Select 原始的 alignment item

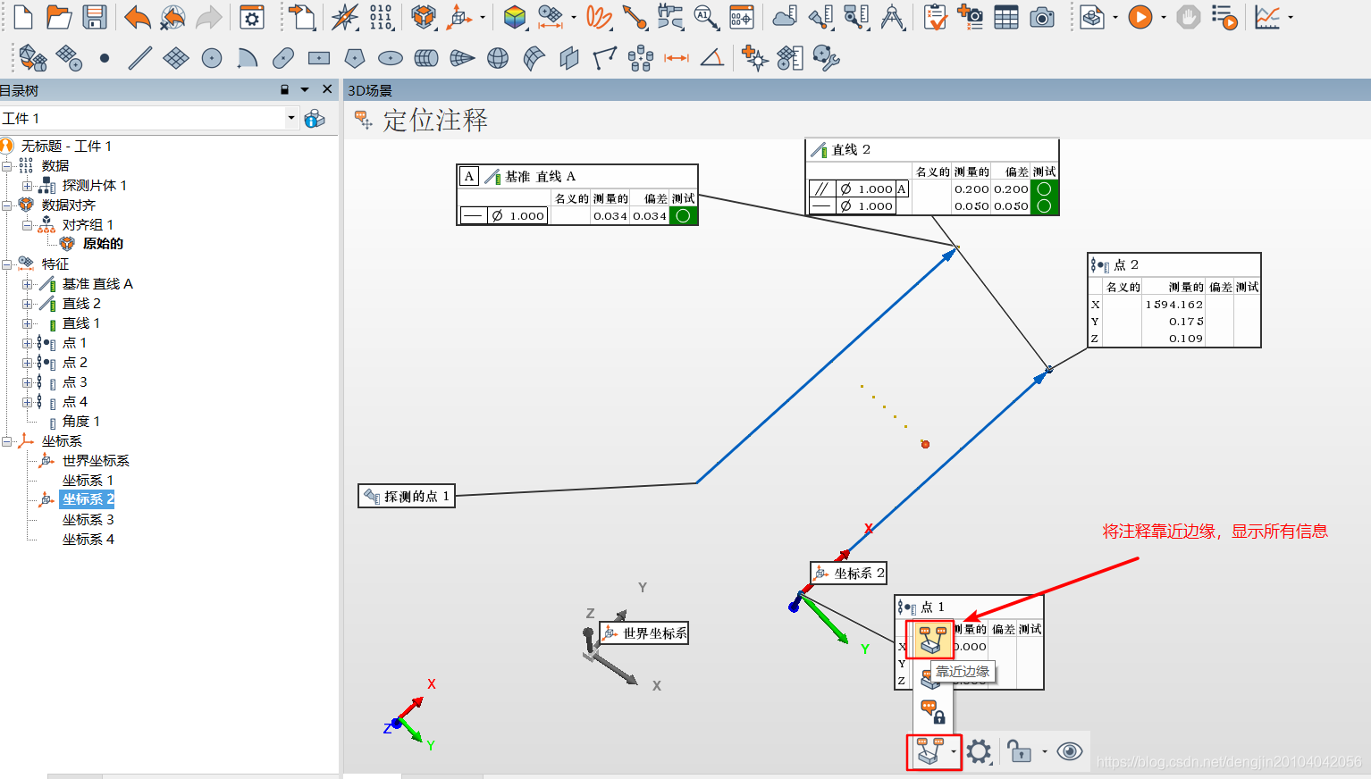[x=103, y=244]
